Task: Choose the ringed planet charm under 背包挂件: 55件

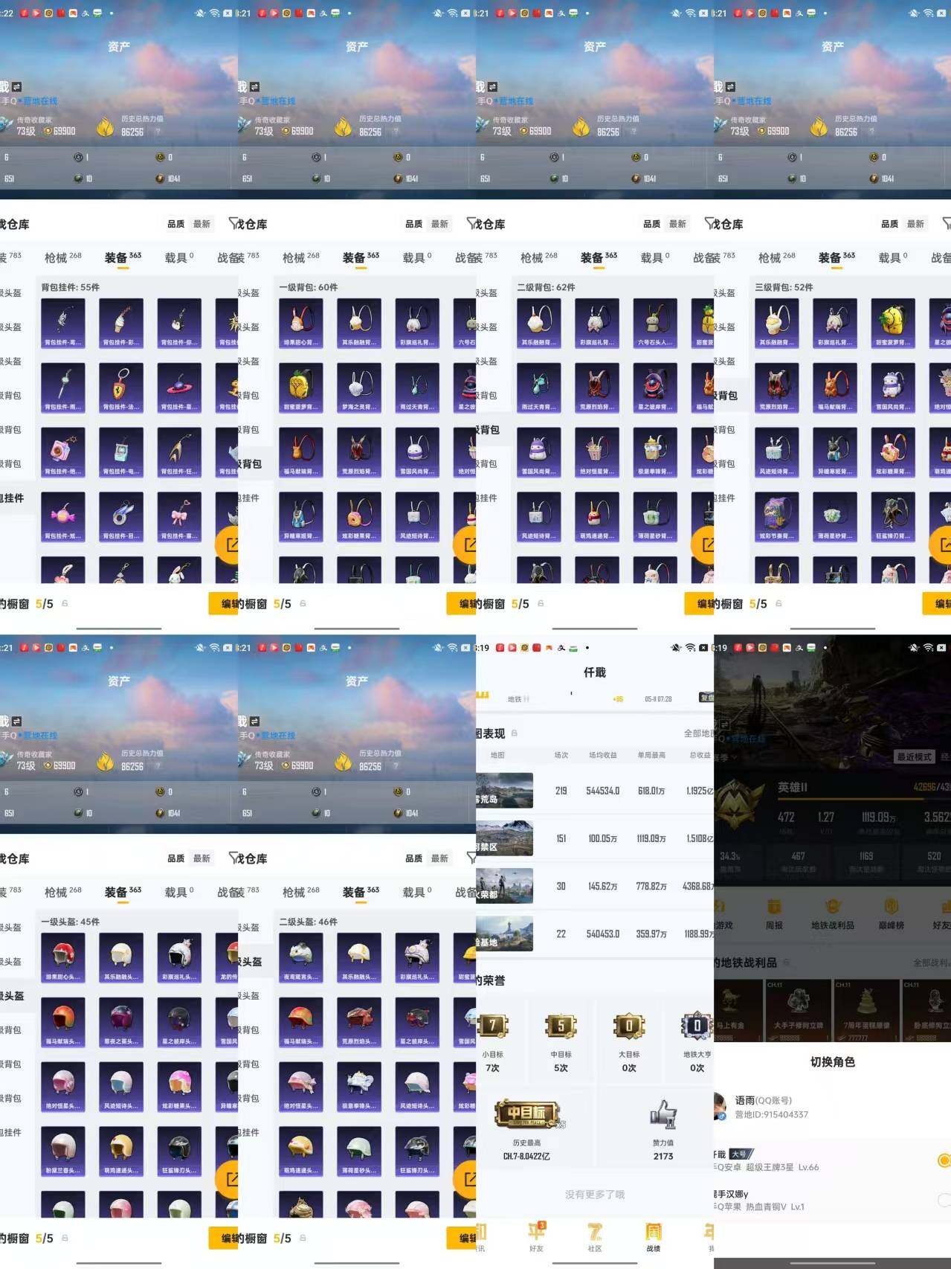Action: [179, 388]
